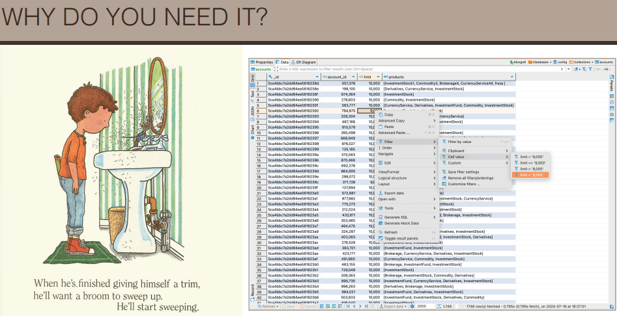The image size is (617, 316).
Task: Open the Tools submenu entry
Action: coord(407,209)
